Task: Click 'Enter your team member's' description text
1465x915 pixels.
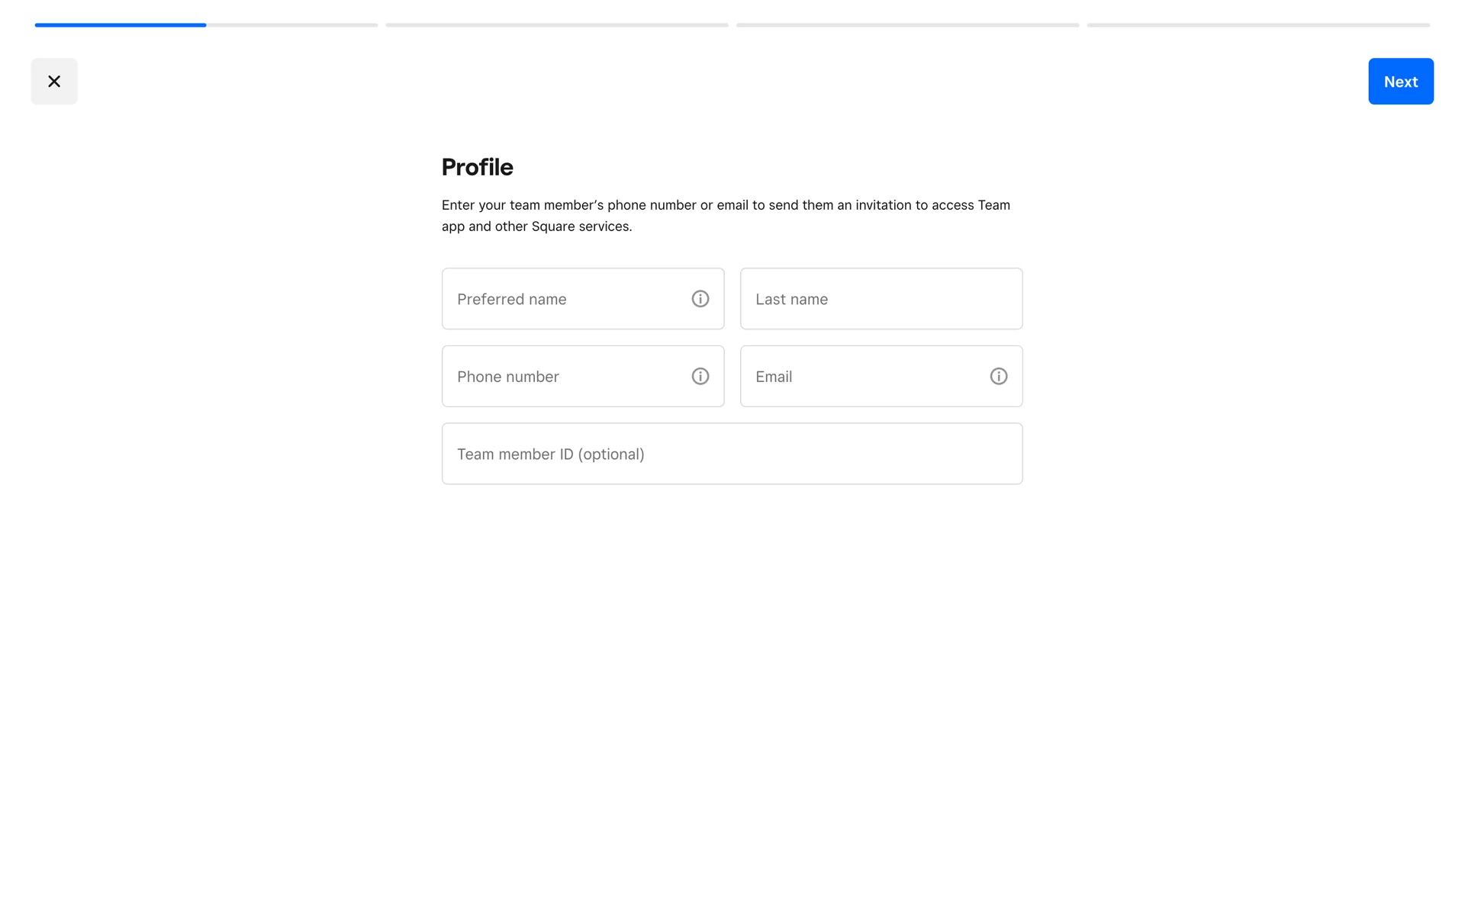Action: 523,205
